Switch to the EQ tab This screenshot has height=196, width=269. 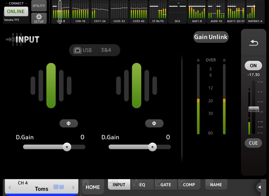pyautogui.click(x=142, y=185)
